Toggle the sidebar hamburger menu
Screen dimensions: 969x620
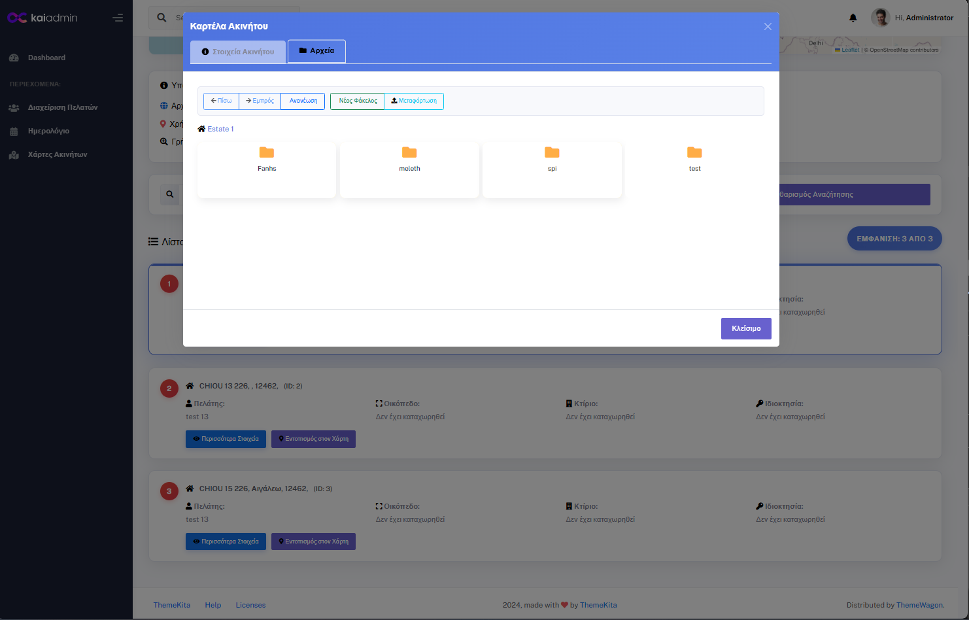click(118, 18)
